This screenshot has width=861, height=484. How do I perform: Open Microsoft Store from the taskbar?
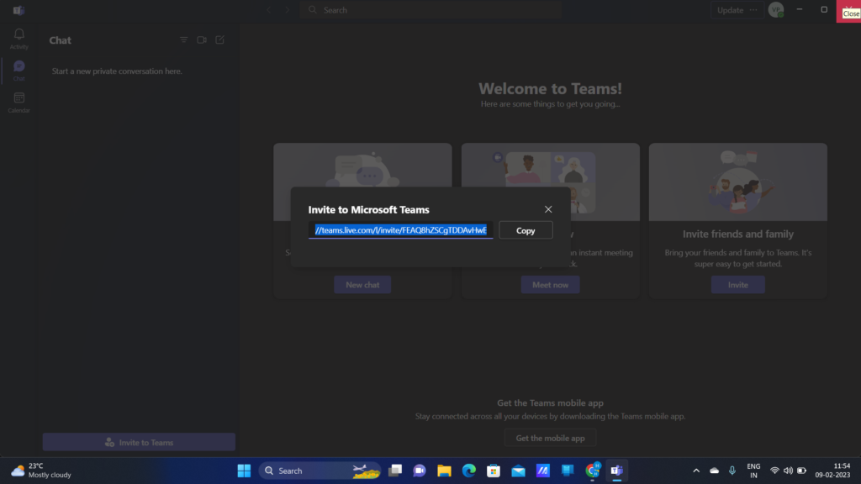(494, 471)
